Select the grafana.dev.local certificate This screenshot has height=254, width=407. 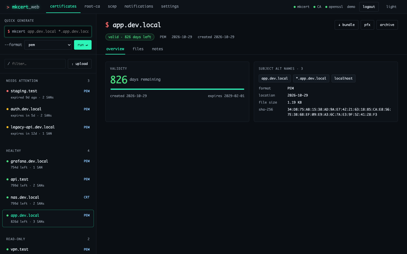click(48, 164)
